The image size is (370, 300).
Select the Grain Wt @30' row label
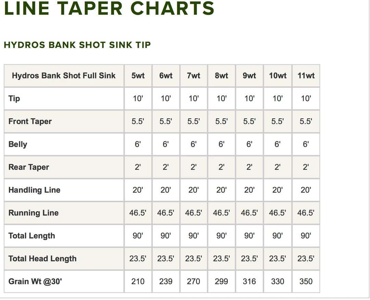pyautogui.click(x=35, y=281)
